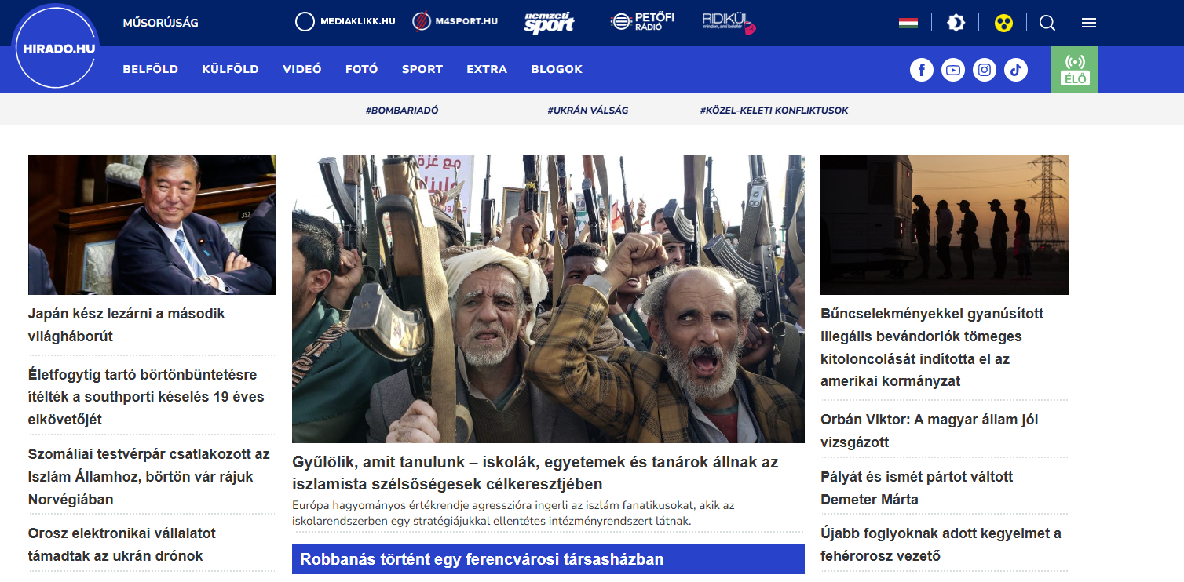The image size is (1184, 582).
Task: Open the Hirado.hu home logo
Action: [x=56, y=47]
